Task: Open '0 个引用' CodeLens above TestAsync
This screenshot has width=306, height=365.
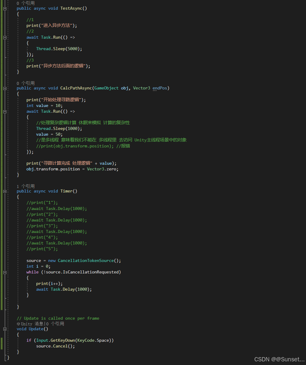Action: (26, 3)
